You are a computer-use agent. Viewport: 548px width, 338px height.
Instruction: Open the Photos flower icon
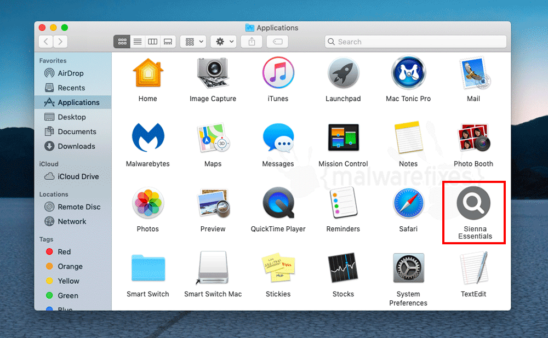click(x=148, y=203)
